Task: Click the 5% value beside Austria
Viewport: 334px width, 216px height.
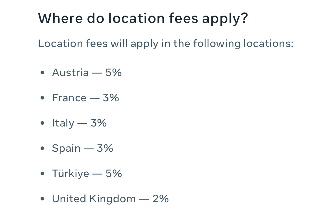Action: 113,72
